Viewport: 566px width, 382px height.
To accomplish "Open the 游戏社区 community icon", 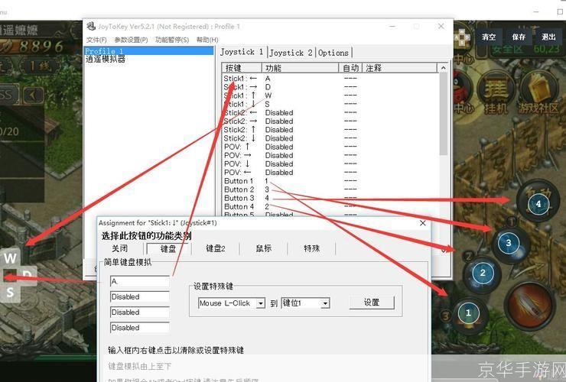I will 538,92.
